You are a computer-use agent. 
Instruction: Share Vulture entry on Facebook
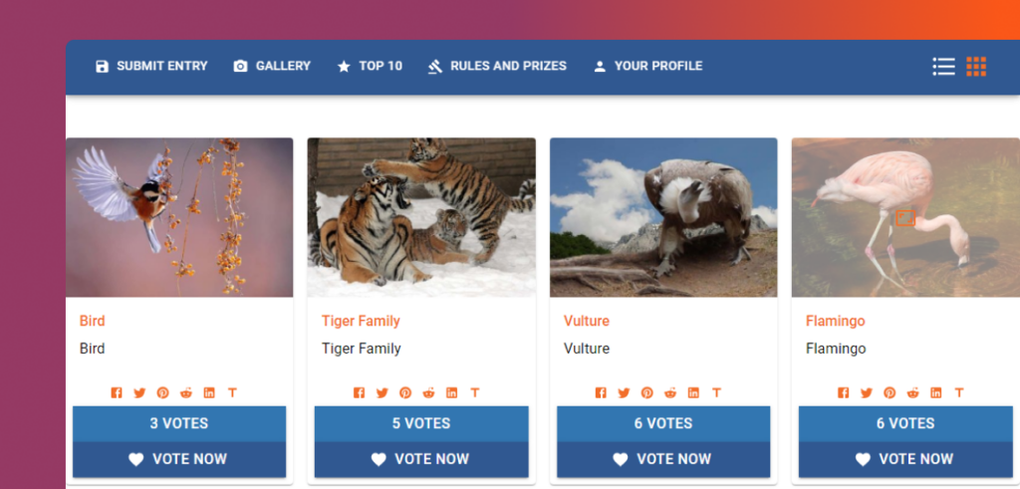point(601,392)
